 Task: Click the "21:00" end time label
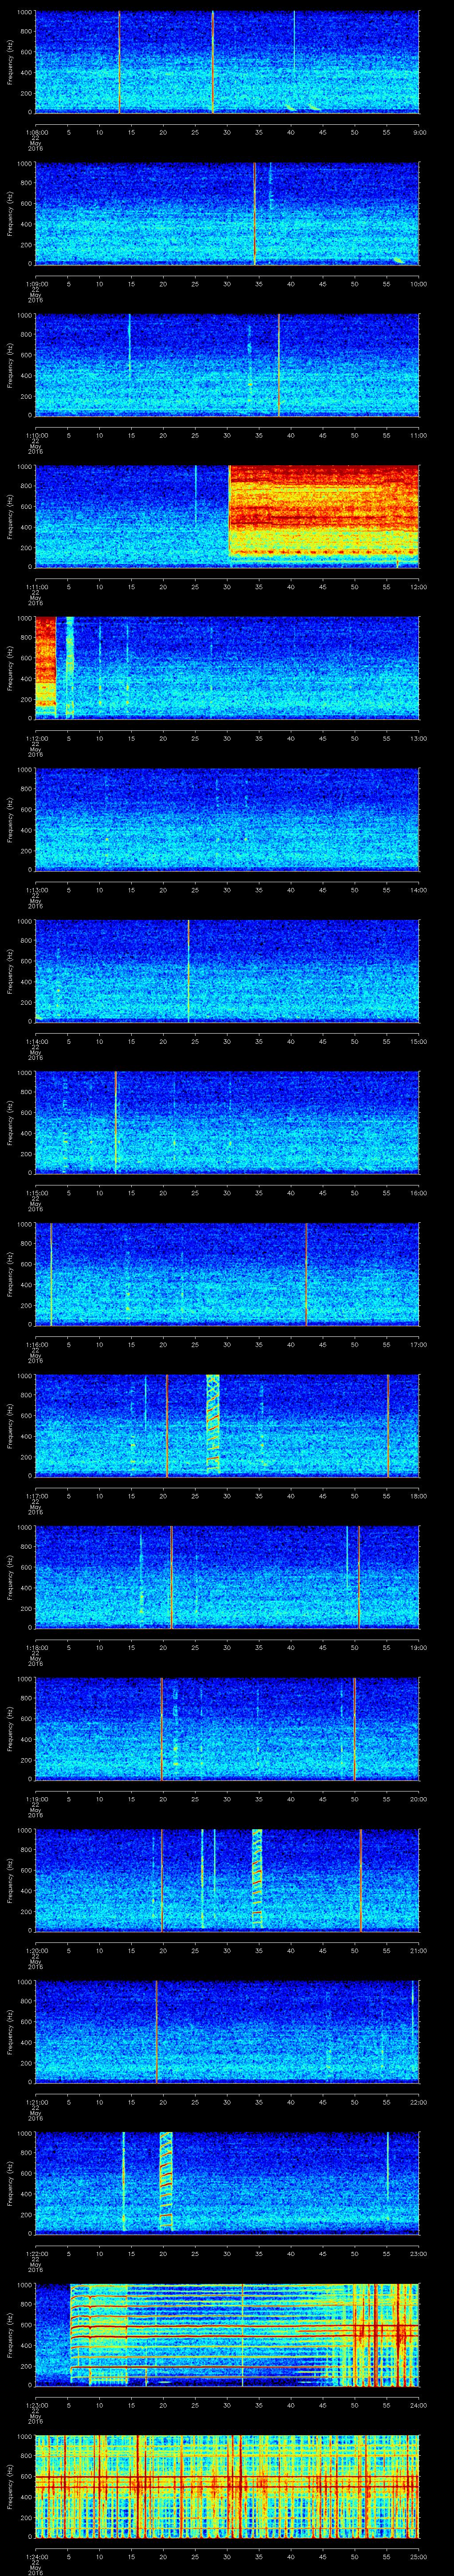click(419, 1951)
